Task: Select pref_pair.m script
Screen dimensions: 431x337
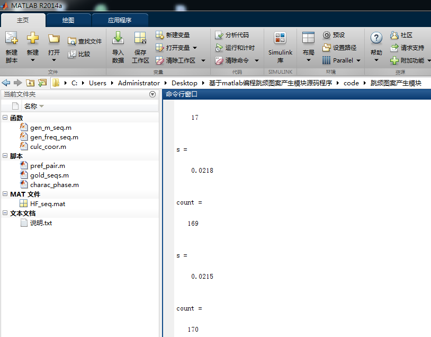Action: (48, 166)
